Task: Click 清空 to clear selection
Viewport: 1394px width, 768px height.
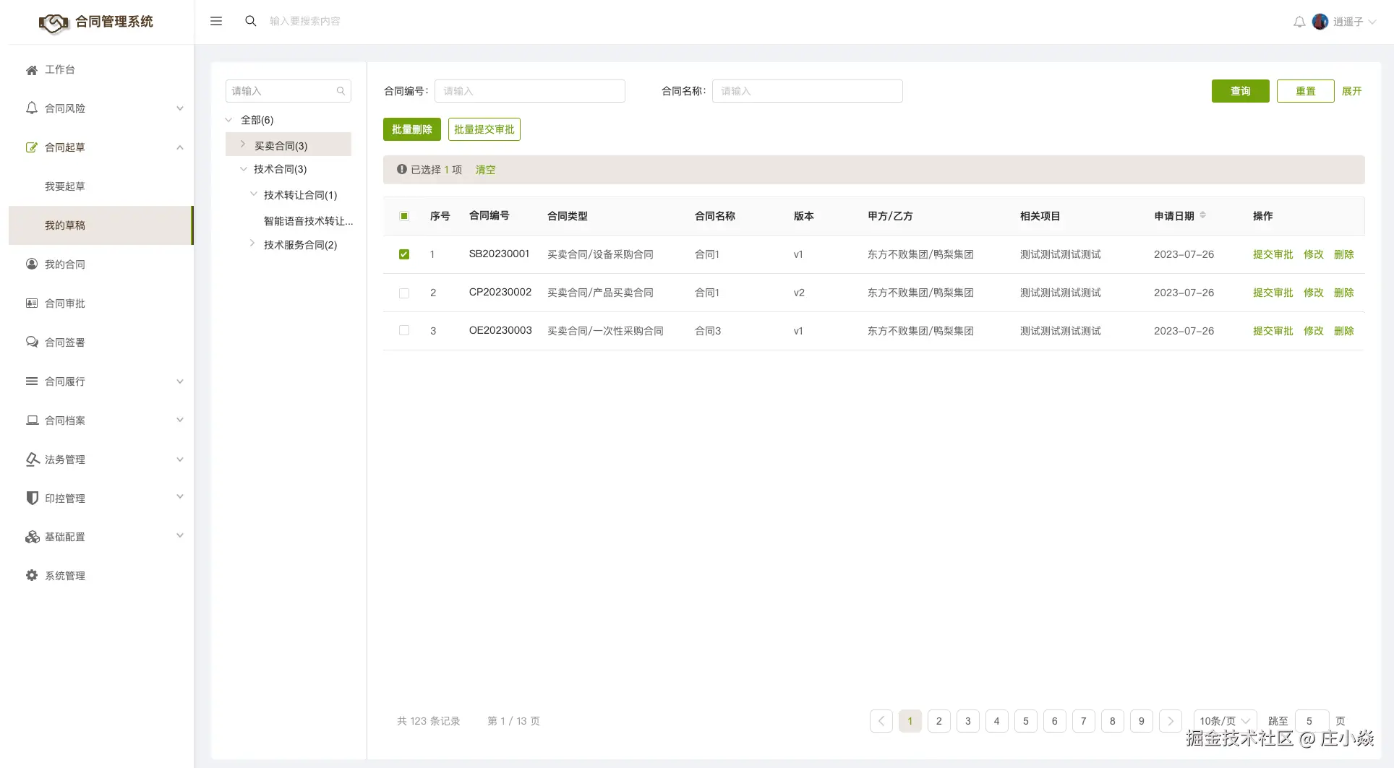Action: (x=486, y=170)
